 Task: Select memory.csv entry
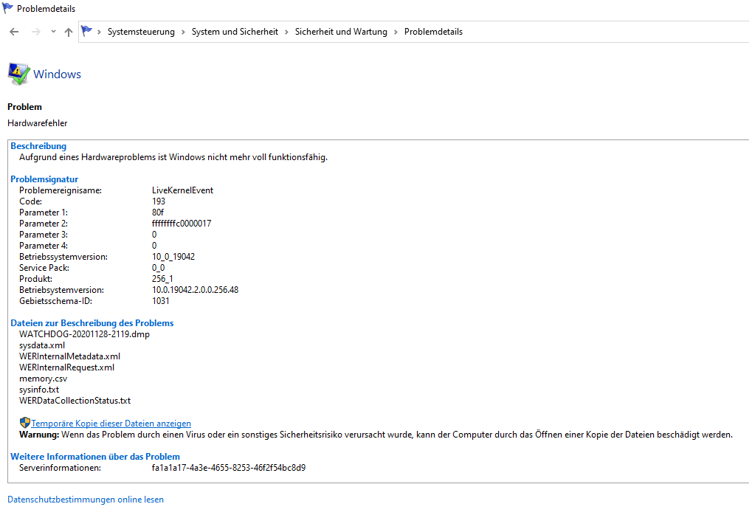click(44, 379)
